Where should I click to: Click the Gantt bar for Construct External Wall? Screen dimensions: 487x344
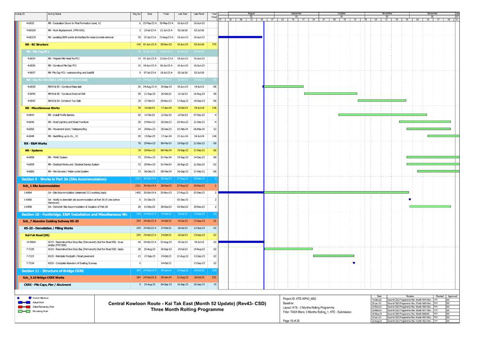330,93
